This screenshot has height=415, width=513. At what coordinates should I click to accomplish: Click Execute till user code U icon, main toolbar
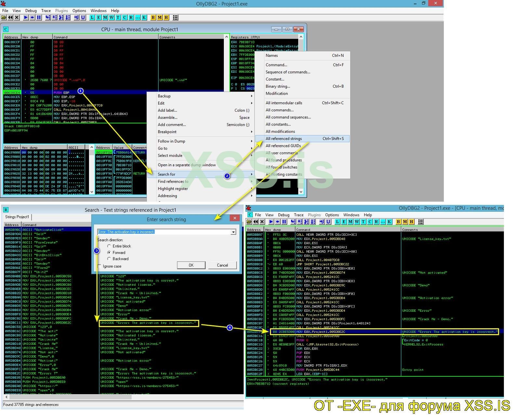coord(83,18)
